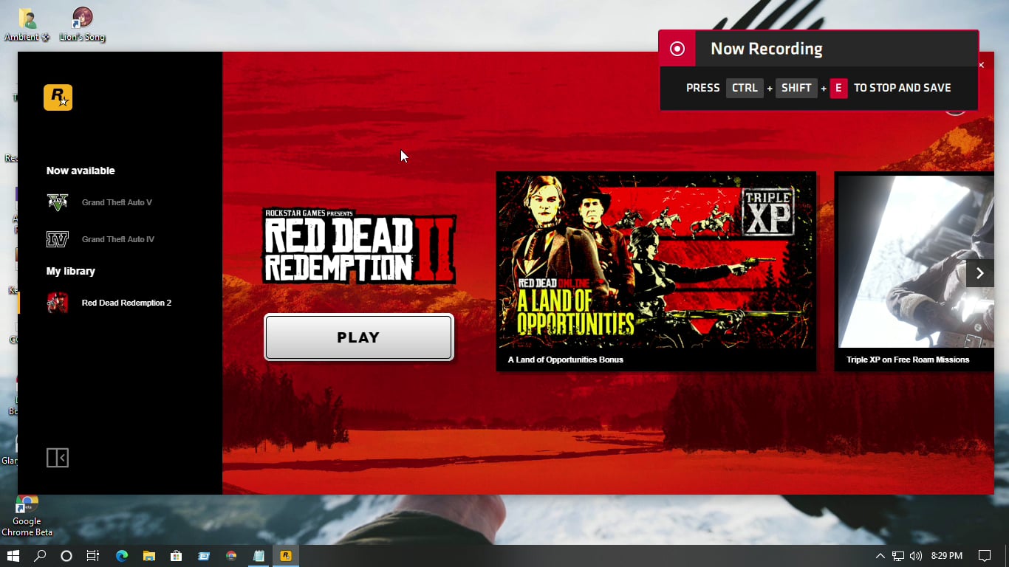Launch Microsoft Edge from the taskbar
Viewport: 1009px width, 567px height.
(122, 556)
